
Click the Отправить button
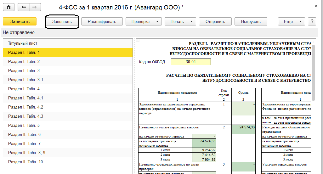click(x=215, y=21)
